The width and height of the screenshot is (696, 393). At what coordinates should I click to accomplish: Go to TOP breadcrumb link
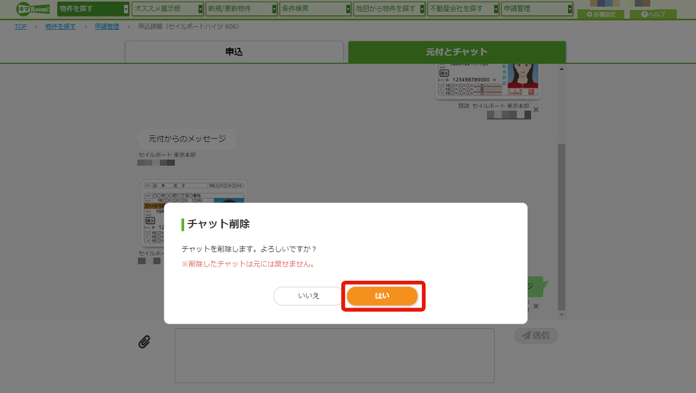click(20, 26)
